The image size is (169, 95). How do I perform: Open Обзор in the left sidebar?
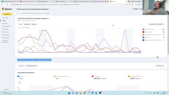4,21
